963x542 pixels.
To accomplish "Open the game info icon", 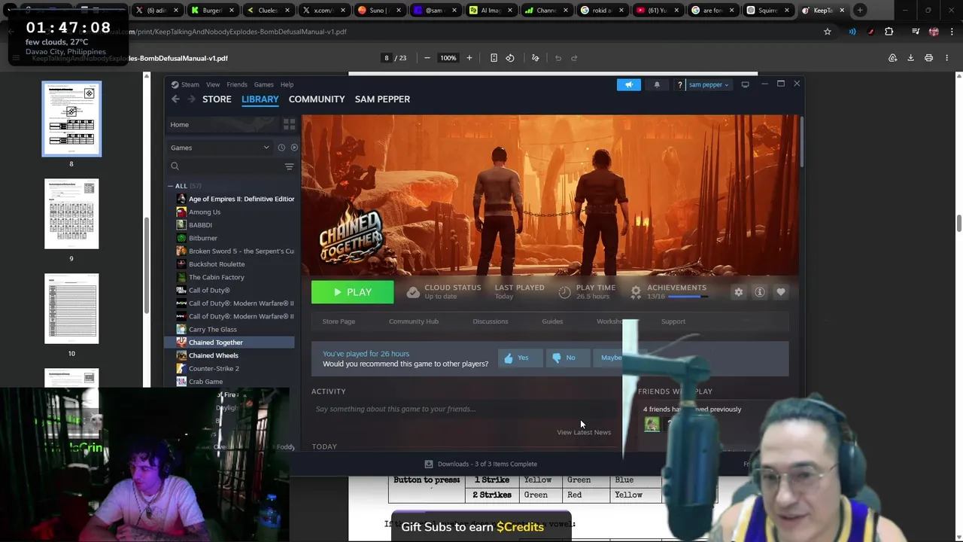I will [760, 292].
